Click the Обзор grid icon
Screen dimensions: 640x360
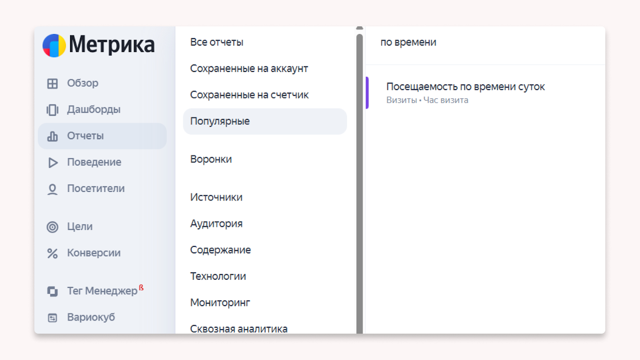click(x=52, y=83)
